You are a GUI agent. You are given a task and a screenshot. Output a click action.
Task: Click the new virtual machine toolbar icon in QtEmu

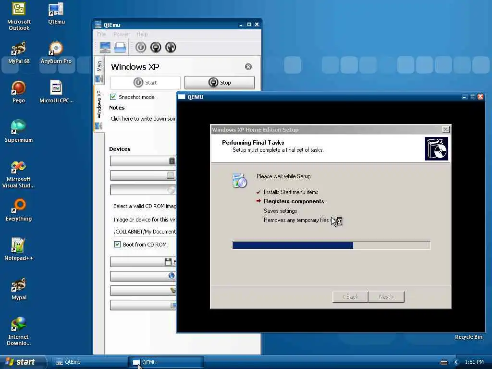(x=105, y=48)
